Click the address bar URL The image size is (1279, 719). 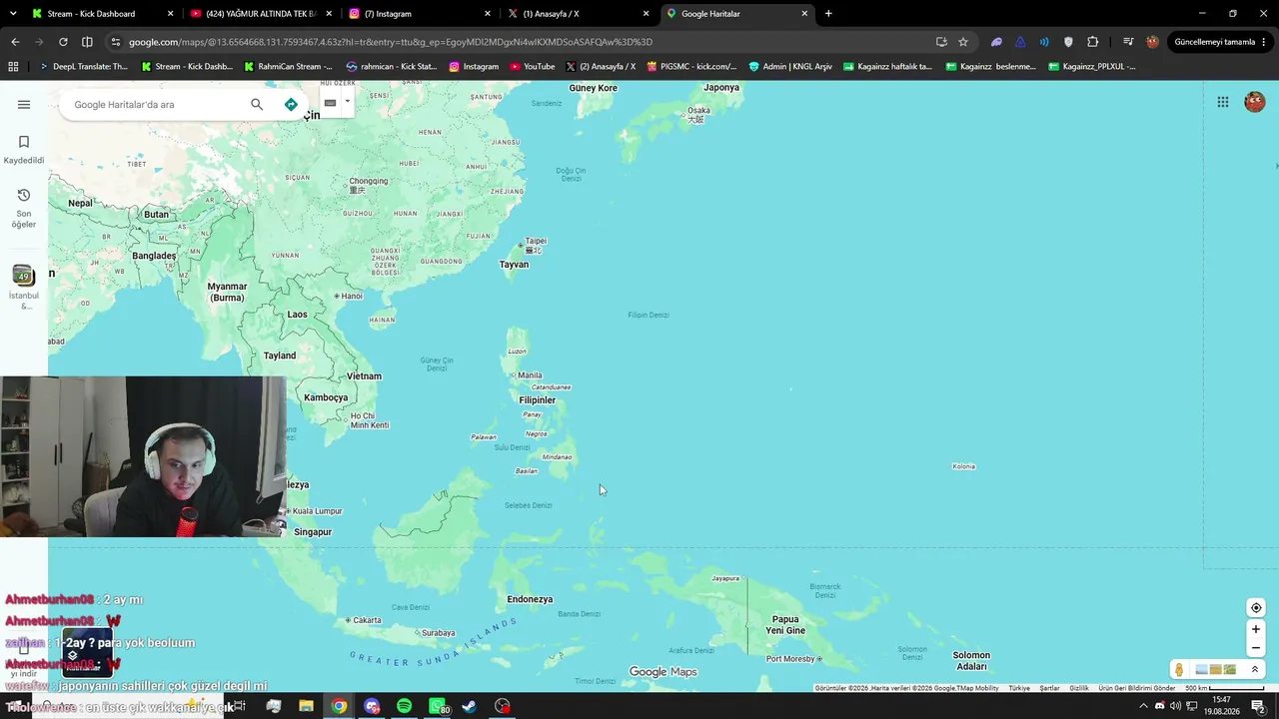tap(391, 42)
